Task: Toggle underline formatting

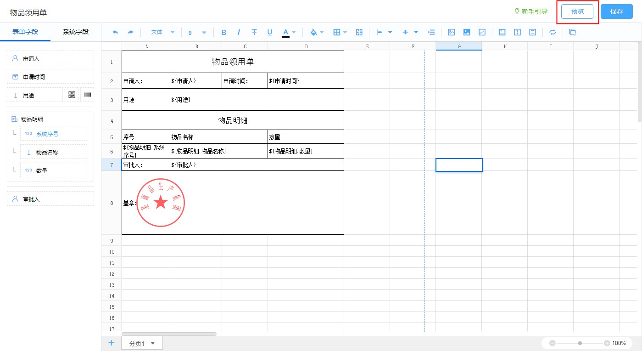Action: point(270,32)
